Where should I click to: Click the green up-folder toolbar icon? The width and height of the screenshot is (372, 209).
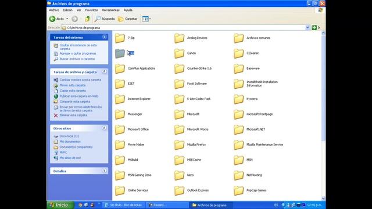click(87, 19)
